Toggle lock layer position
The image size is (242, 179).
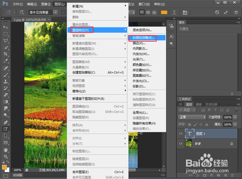pyautogui.click(x=201, y=124)
